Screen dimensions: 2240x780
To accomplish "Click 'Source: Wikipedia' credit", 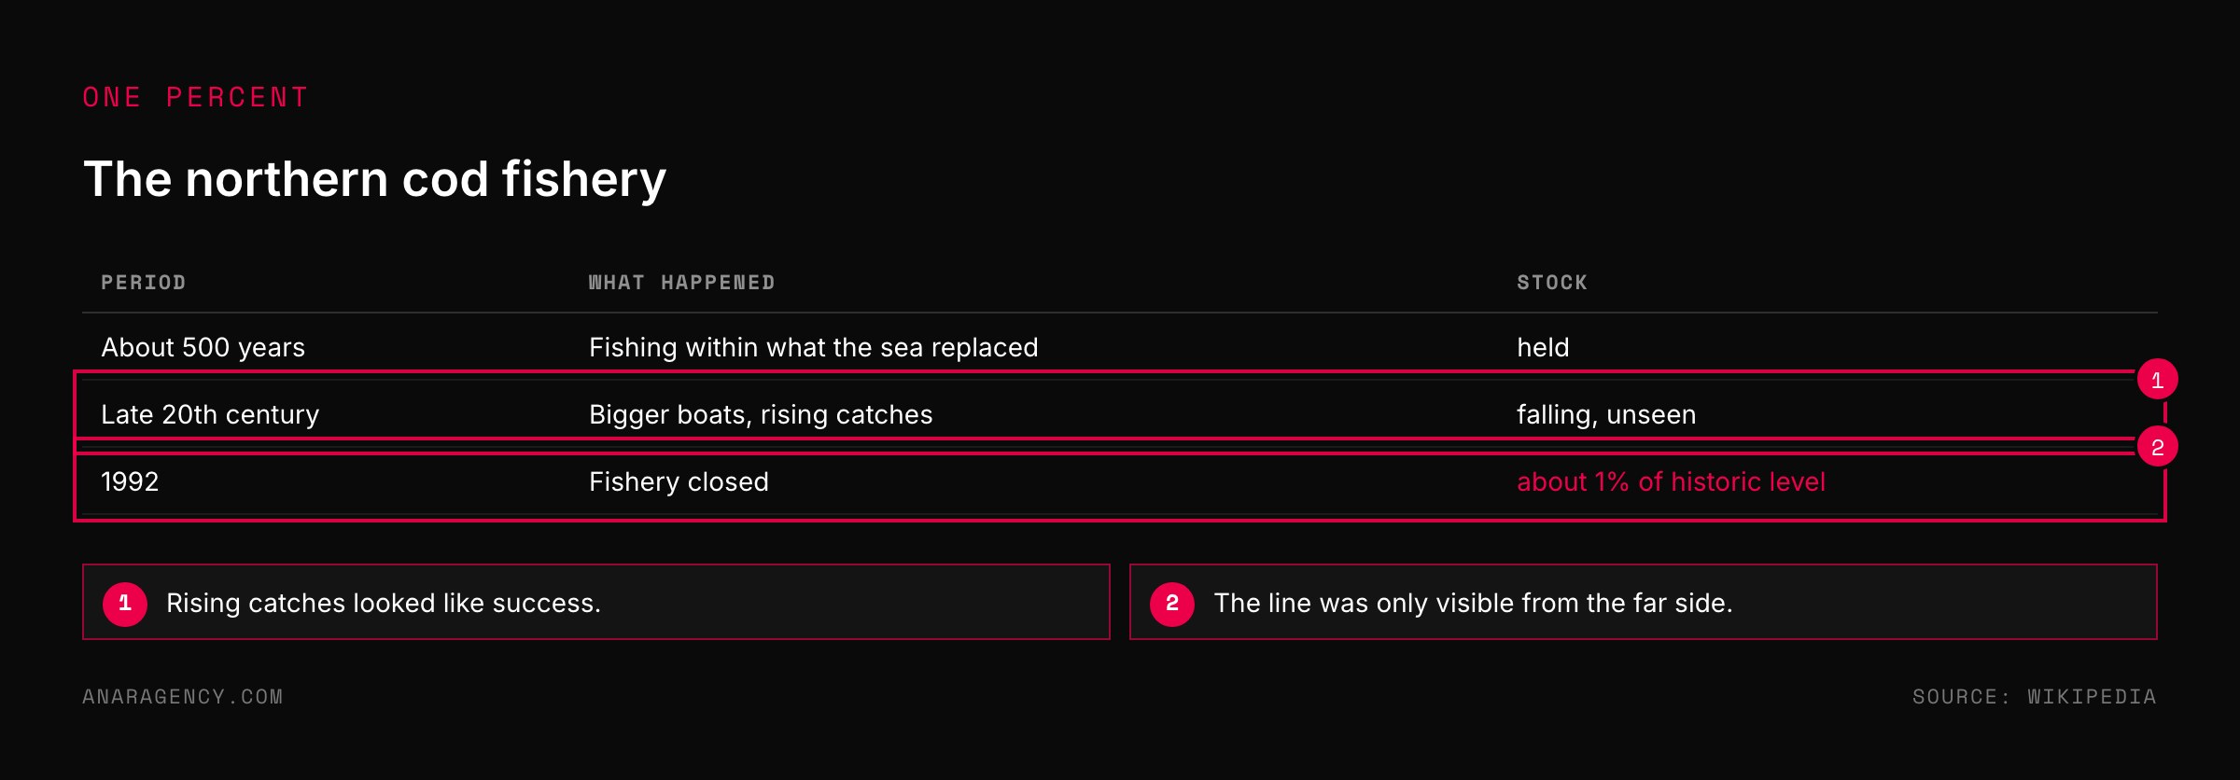I will click(x=2035, y=697).
